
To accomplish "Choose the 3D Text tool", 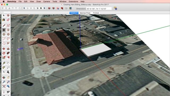I will (x=8, y=72).
